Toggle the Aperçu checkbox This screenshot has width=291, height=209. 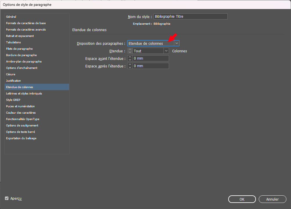(7, 198)
